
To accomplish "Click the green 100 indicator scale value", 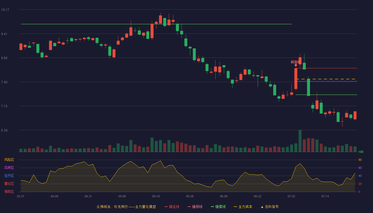I will (x=361, y=152).
